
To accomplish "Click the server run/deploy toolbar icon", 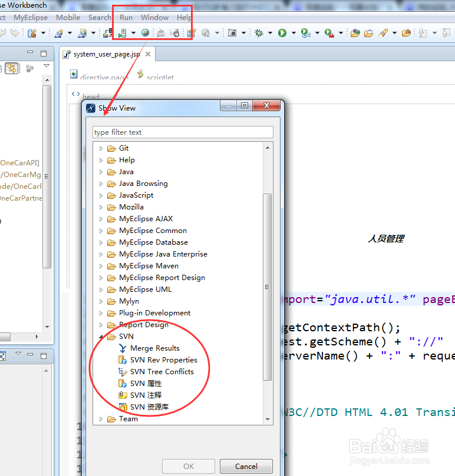I will tap(123, 33).
